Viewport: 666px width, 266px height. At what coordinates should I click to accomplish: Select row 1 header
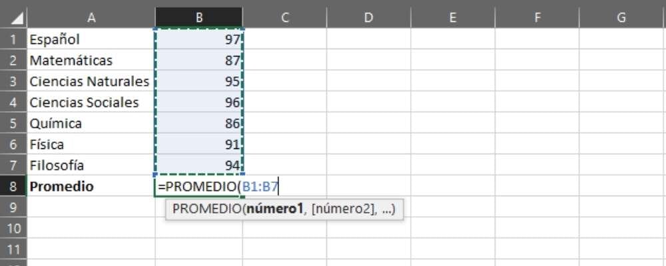point(13,39)
